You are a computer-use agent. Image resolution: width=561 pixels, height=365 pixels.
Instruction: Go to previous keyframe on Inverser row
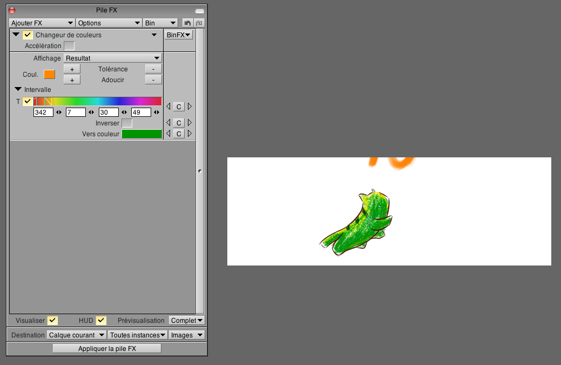[x=168, y=123]
